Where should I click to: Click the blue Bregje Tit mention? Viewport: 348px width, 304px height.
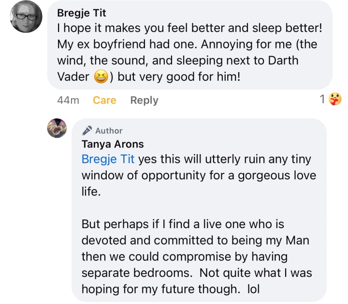click(x=108, y=159)
